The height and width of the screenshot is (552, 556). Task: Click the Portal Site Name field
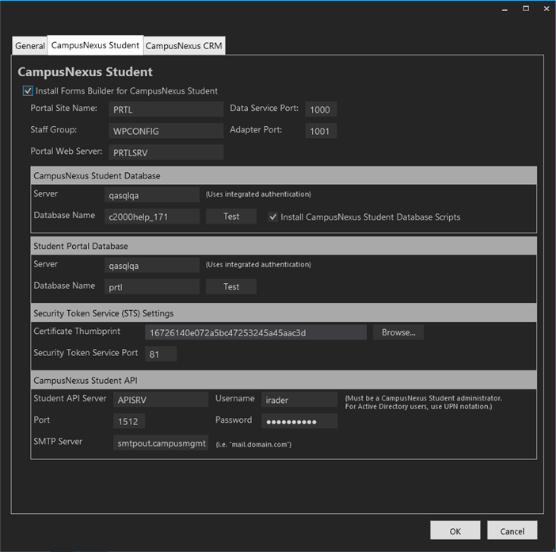tap(166, 109)
